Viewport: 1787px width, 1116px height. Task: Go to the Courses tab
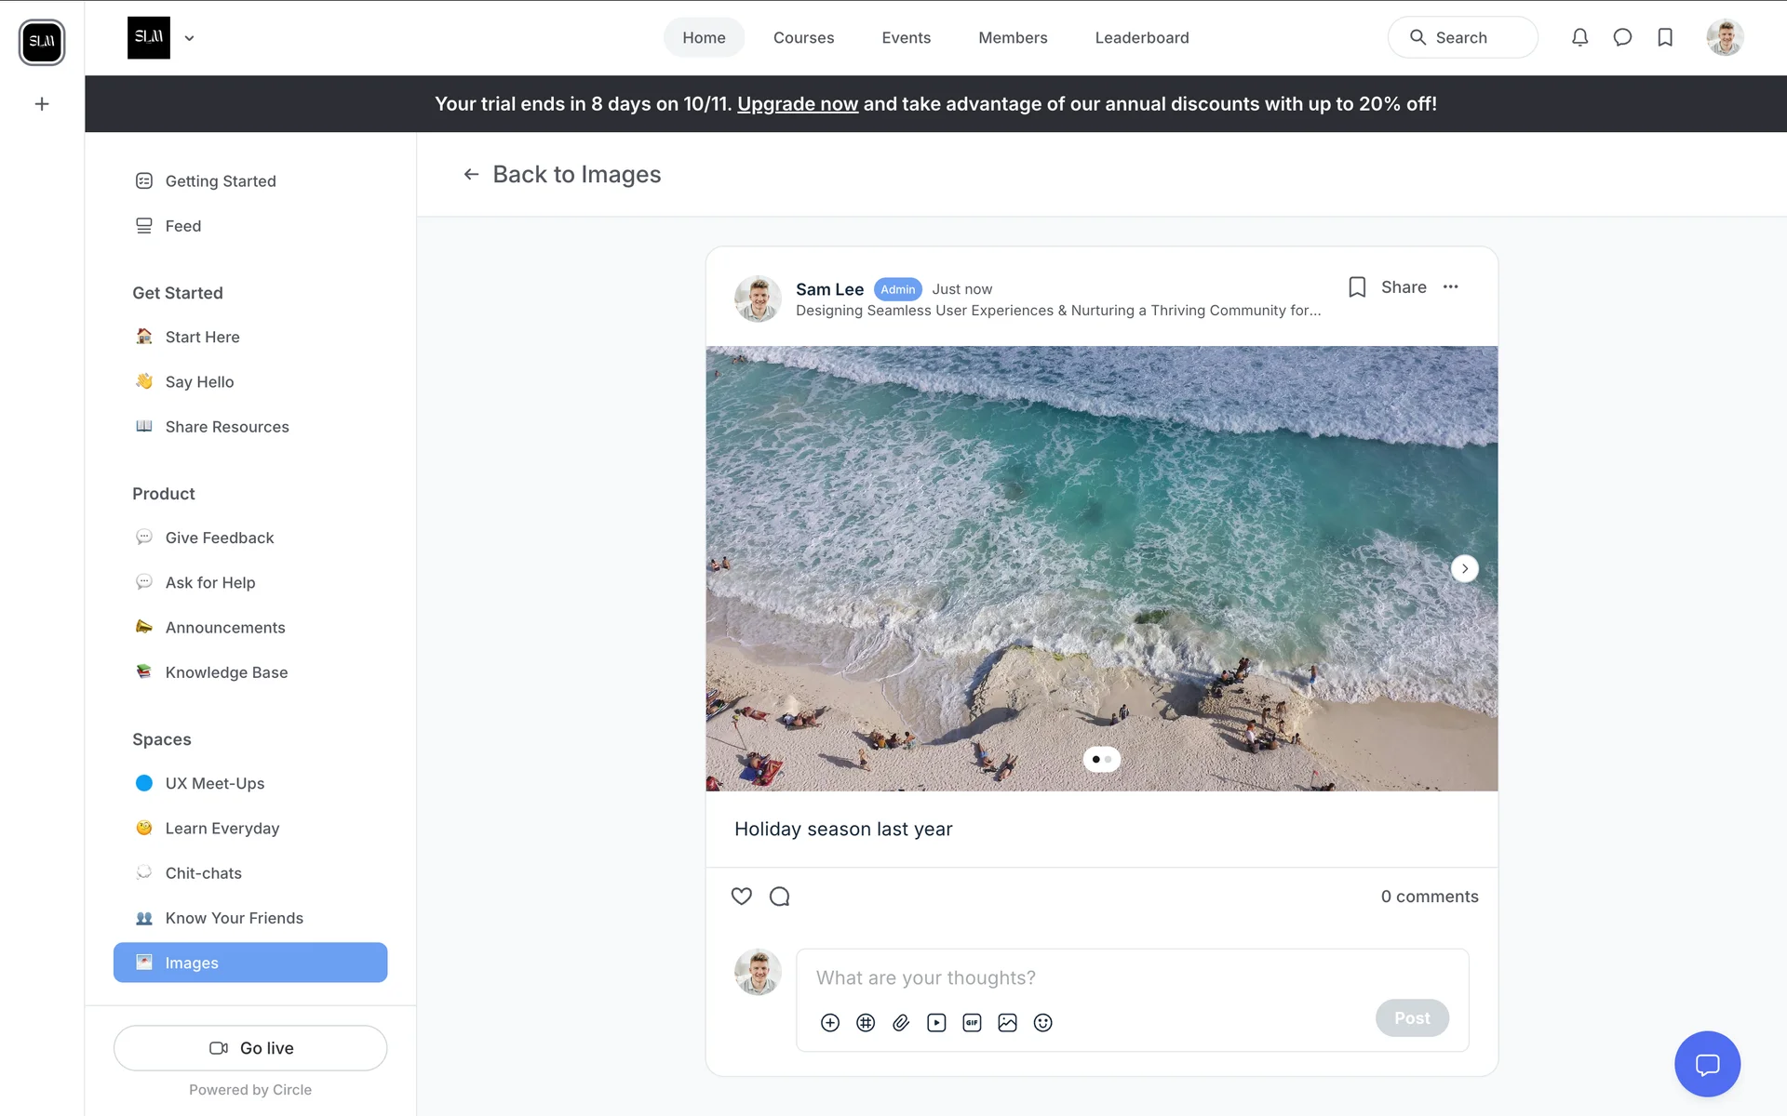click(803, 38)
